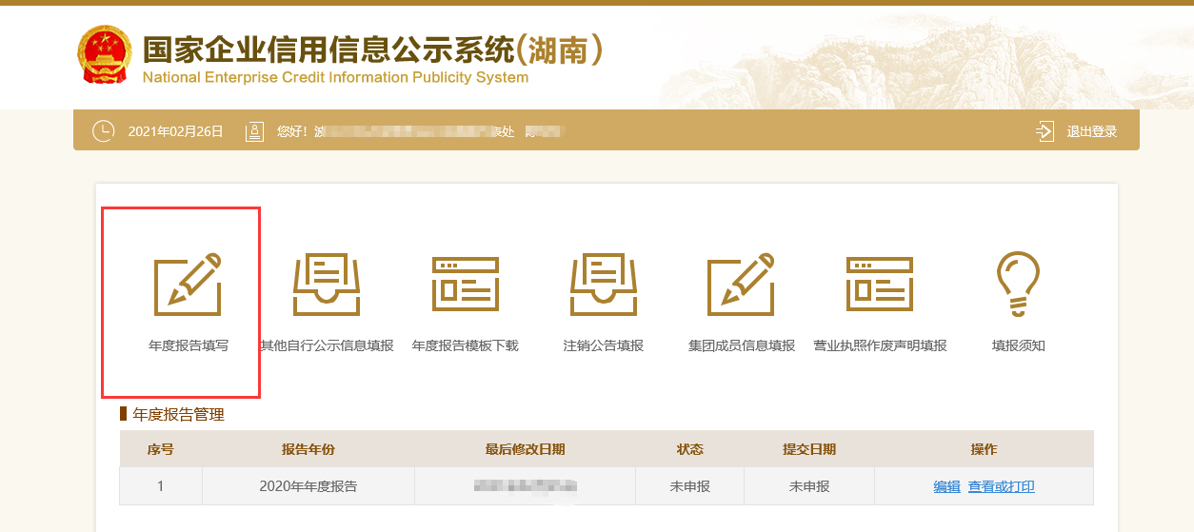This screenshot has height=532, width=1194.
Task: Select the 2020年年度报告 table cell
Action: [308, 486]
